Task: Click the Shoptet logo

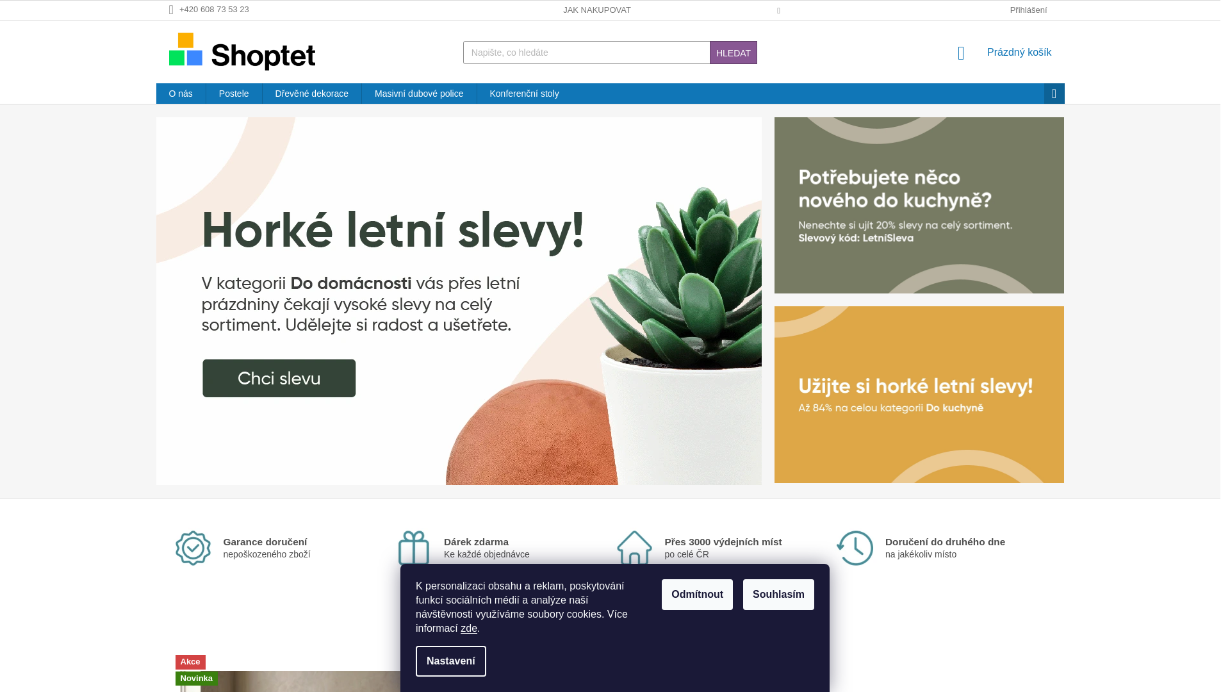Action: [243, 51]
